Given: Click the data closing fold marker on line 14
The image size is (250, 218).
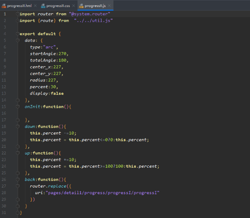Looking at the screenshot, I should pos(17,100).
